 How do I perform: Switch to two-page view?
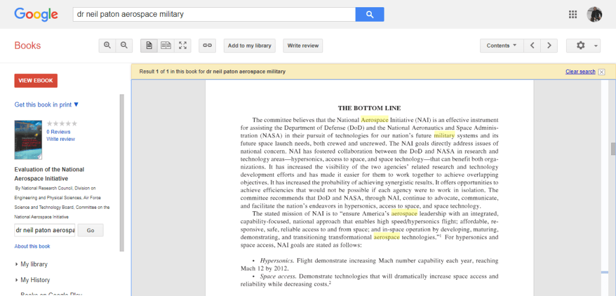point(165,46)
